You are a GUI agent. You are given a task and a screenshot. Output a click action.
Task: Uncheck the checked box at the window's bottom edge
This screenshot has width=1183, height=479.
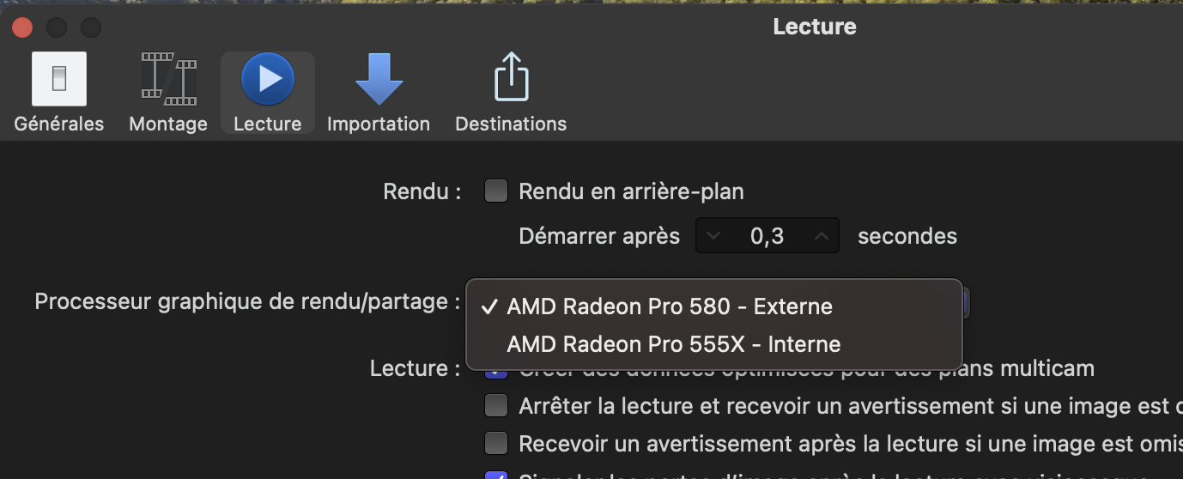pos(496,475)
